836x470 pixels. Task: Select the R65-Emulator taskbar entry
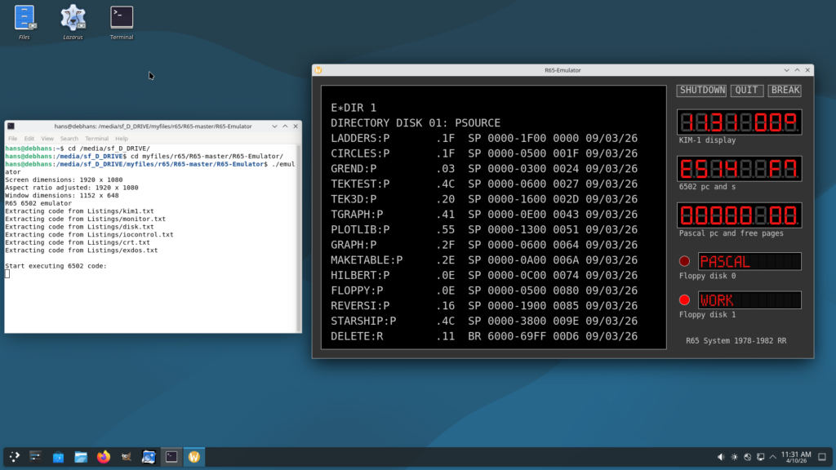click(193, 457)
